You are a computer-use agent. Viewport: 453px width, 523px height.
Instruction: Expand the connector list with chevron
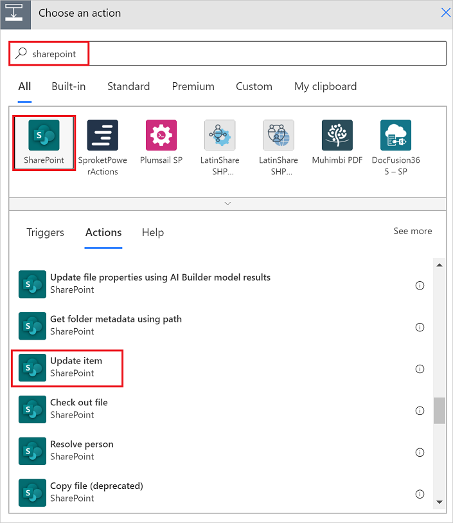click(227, 203)
